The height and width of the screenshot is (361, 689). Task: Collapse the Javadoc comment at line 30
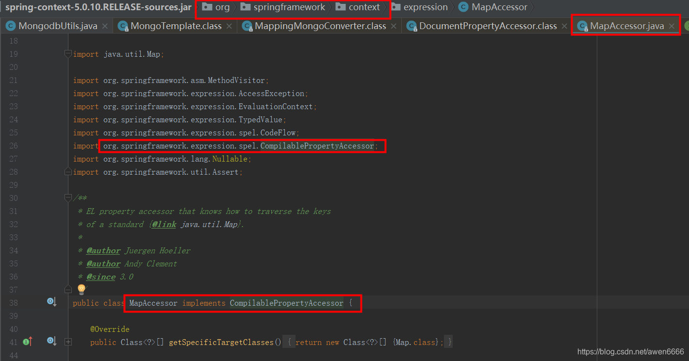68,198
